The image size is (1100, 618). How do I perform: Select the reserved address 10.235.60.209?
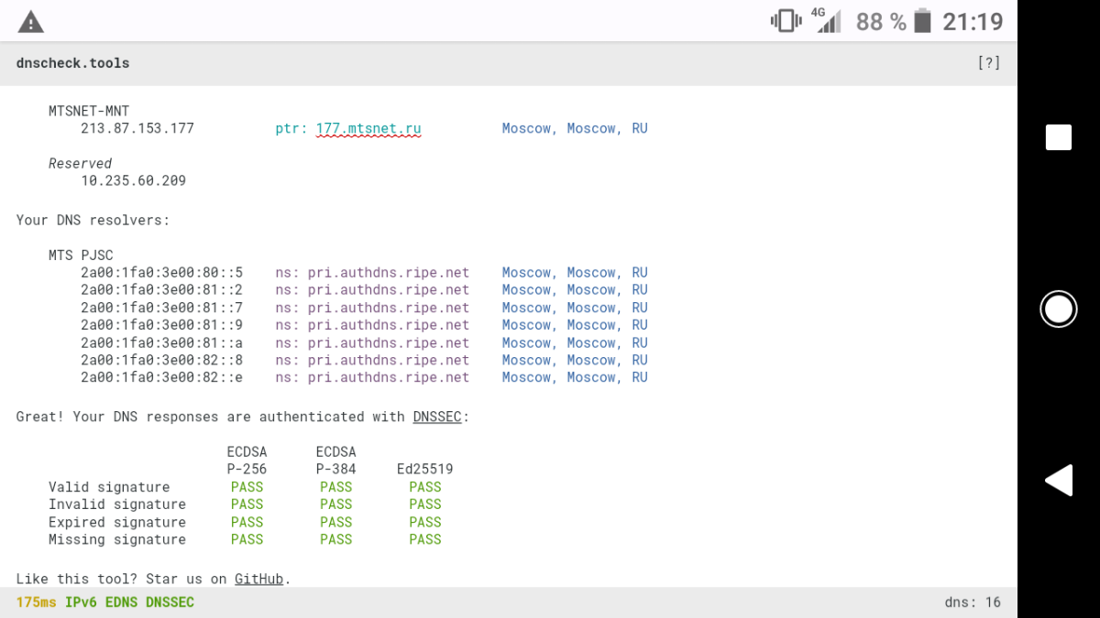point(133,180)
